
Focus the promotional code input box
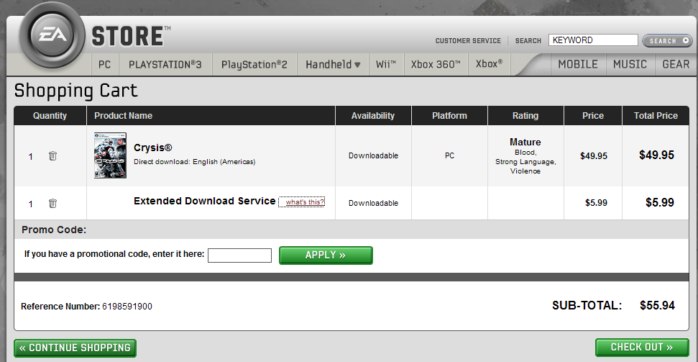(239, 255)
